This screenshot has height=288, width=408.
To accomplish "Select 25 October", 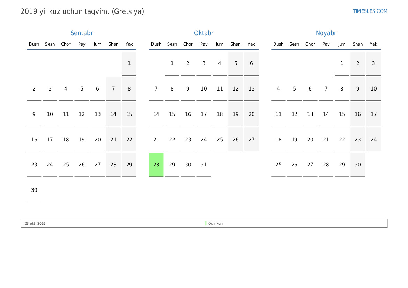I will pyautogui.click(x=220, y=139).
